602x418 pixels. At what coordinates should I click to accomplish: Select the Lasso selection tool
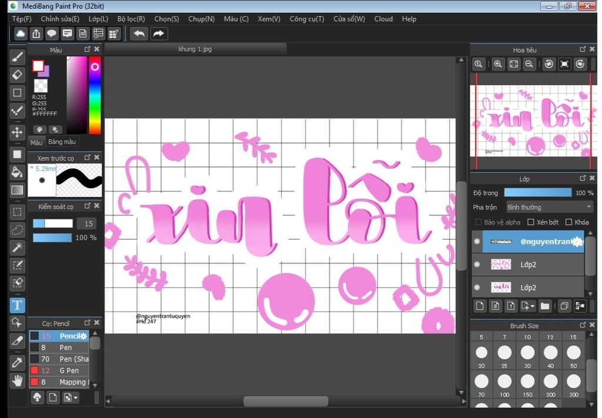tap(17, 230)
